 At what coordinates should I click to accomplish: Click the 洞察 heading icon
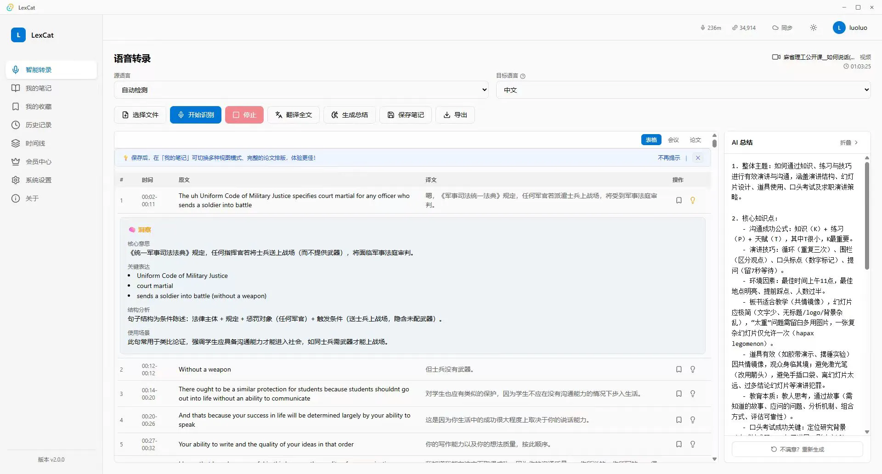(x=132, y=230)
